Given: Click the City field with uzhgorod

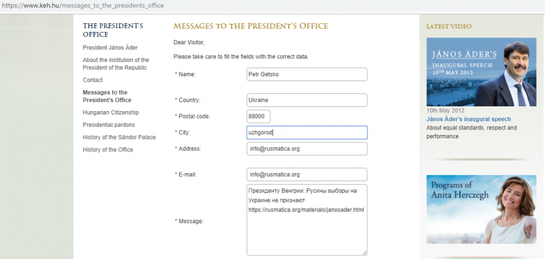Looking at the screenshot, I should (307, 132).
